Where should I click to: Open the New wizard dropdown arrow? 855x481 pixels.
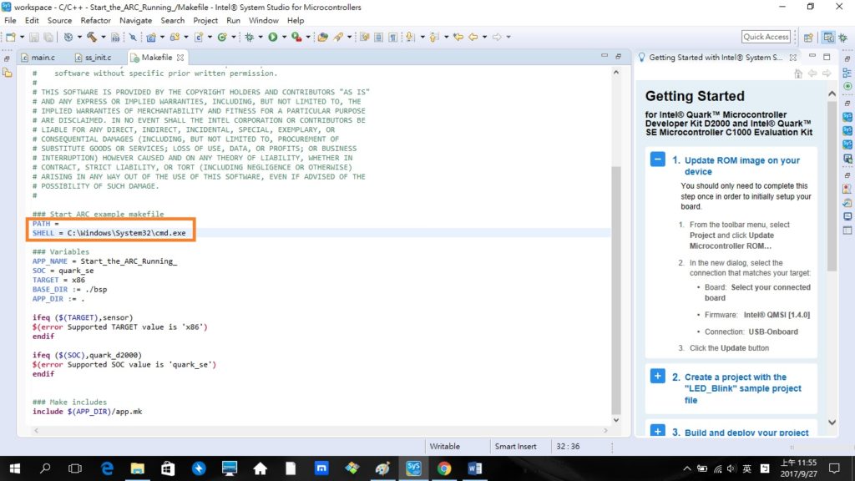coord(22,37)
